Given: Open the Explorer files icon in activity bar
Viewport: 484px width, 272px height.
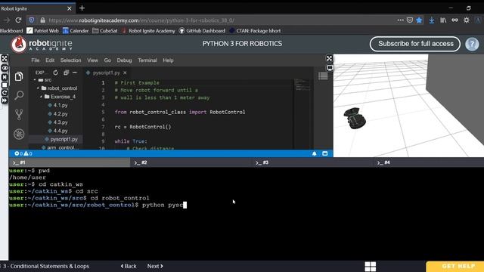Looking at the screenshot, I should [19, 76].
